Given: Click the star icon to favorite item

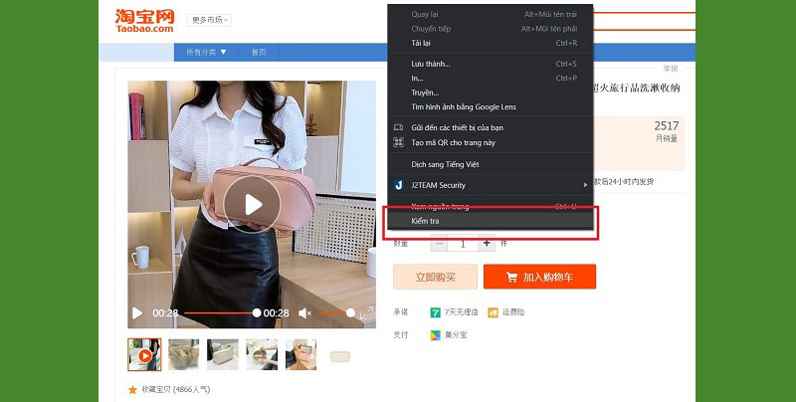Looking at the screenshot, I should click(132, 390).
